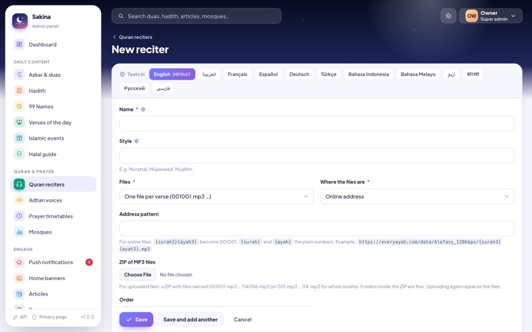Click the Hadith book icon

pyautogui.click(x=20, y=91)
